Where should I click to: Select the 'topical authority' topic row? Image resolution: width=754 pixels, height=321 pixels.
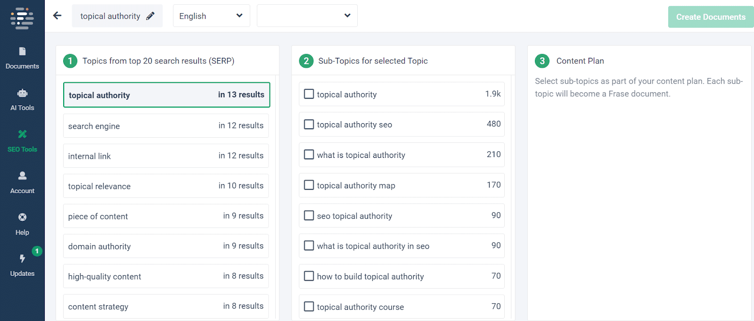click(x=167, y=95)
